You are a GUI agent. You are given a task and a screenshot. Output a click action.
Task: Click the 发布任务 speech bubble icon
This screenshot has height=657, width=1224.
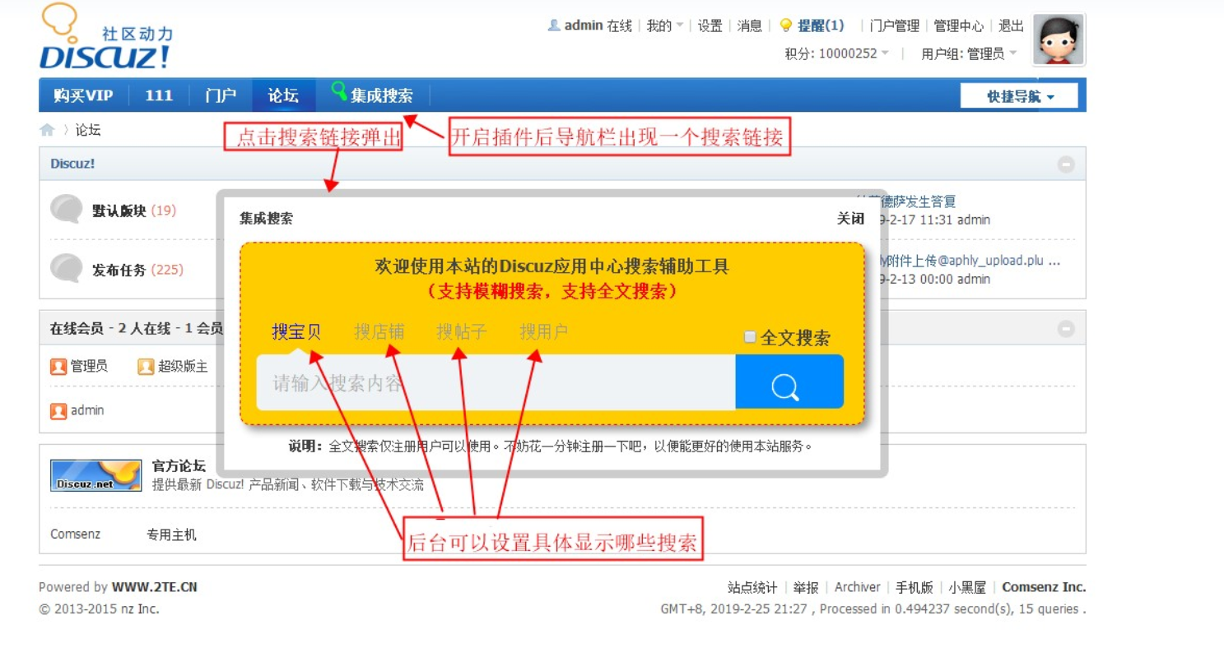tap(67, 269)
